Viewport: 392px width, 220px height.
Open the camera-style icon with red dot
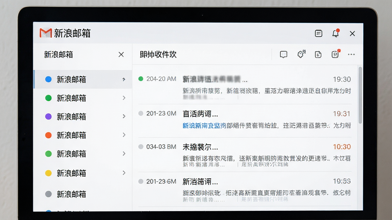pyautogui.click(x=336, y=54)
